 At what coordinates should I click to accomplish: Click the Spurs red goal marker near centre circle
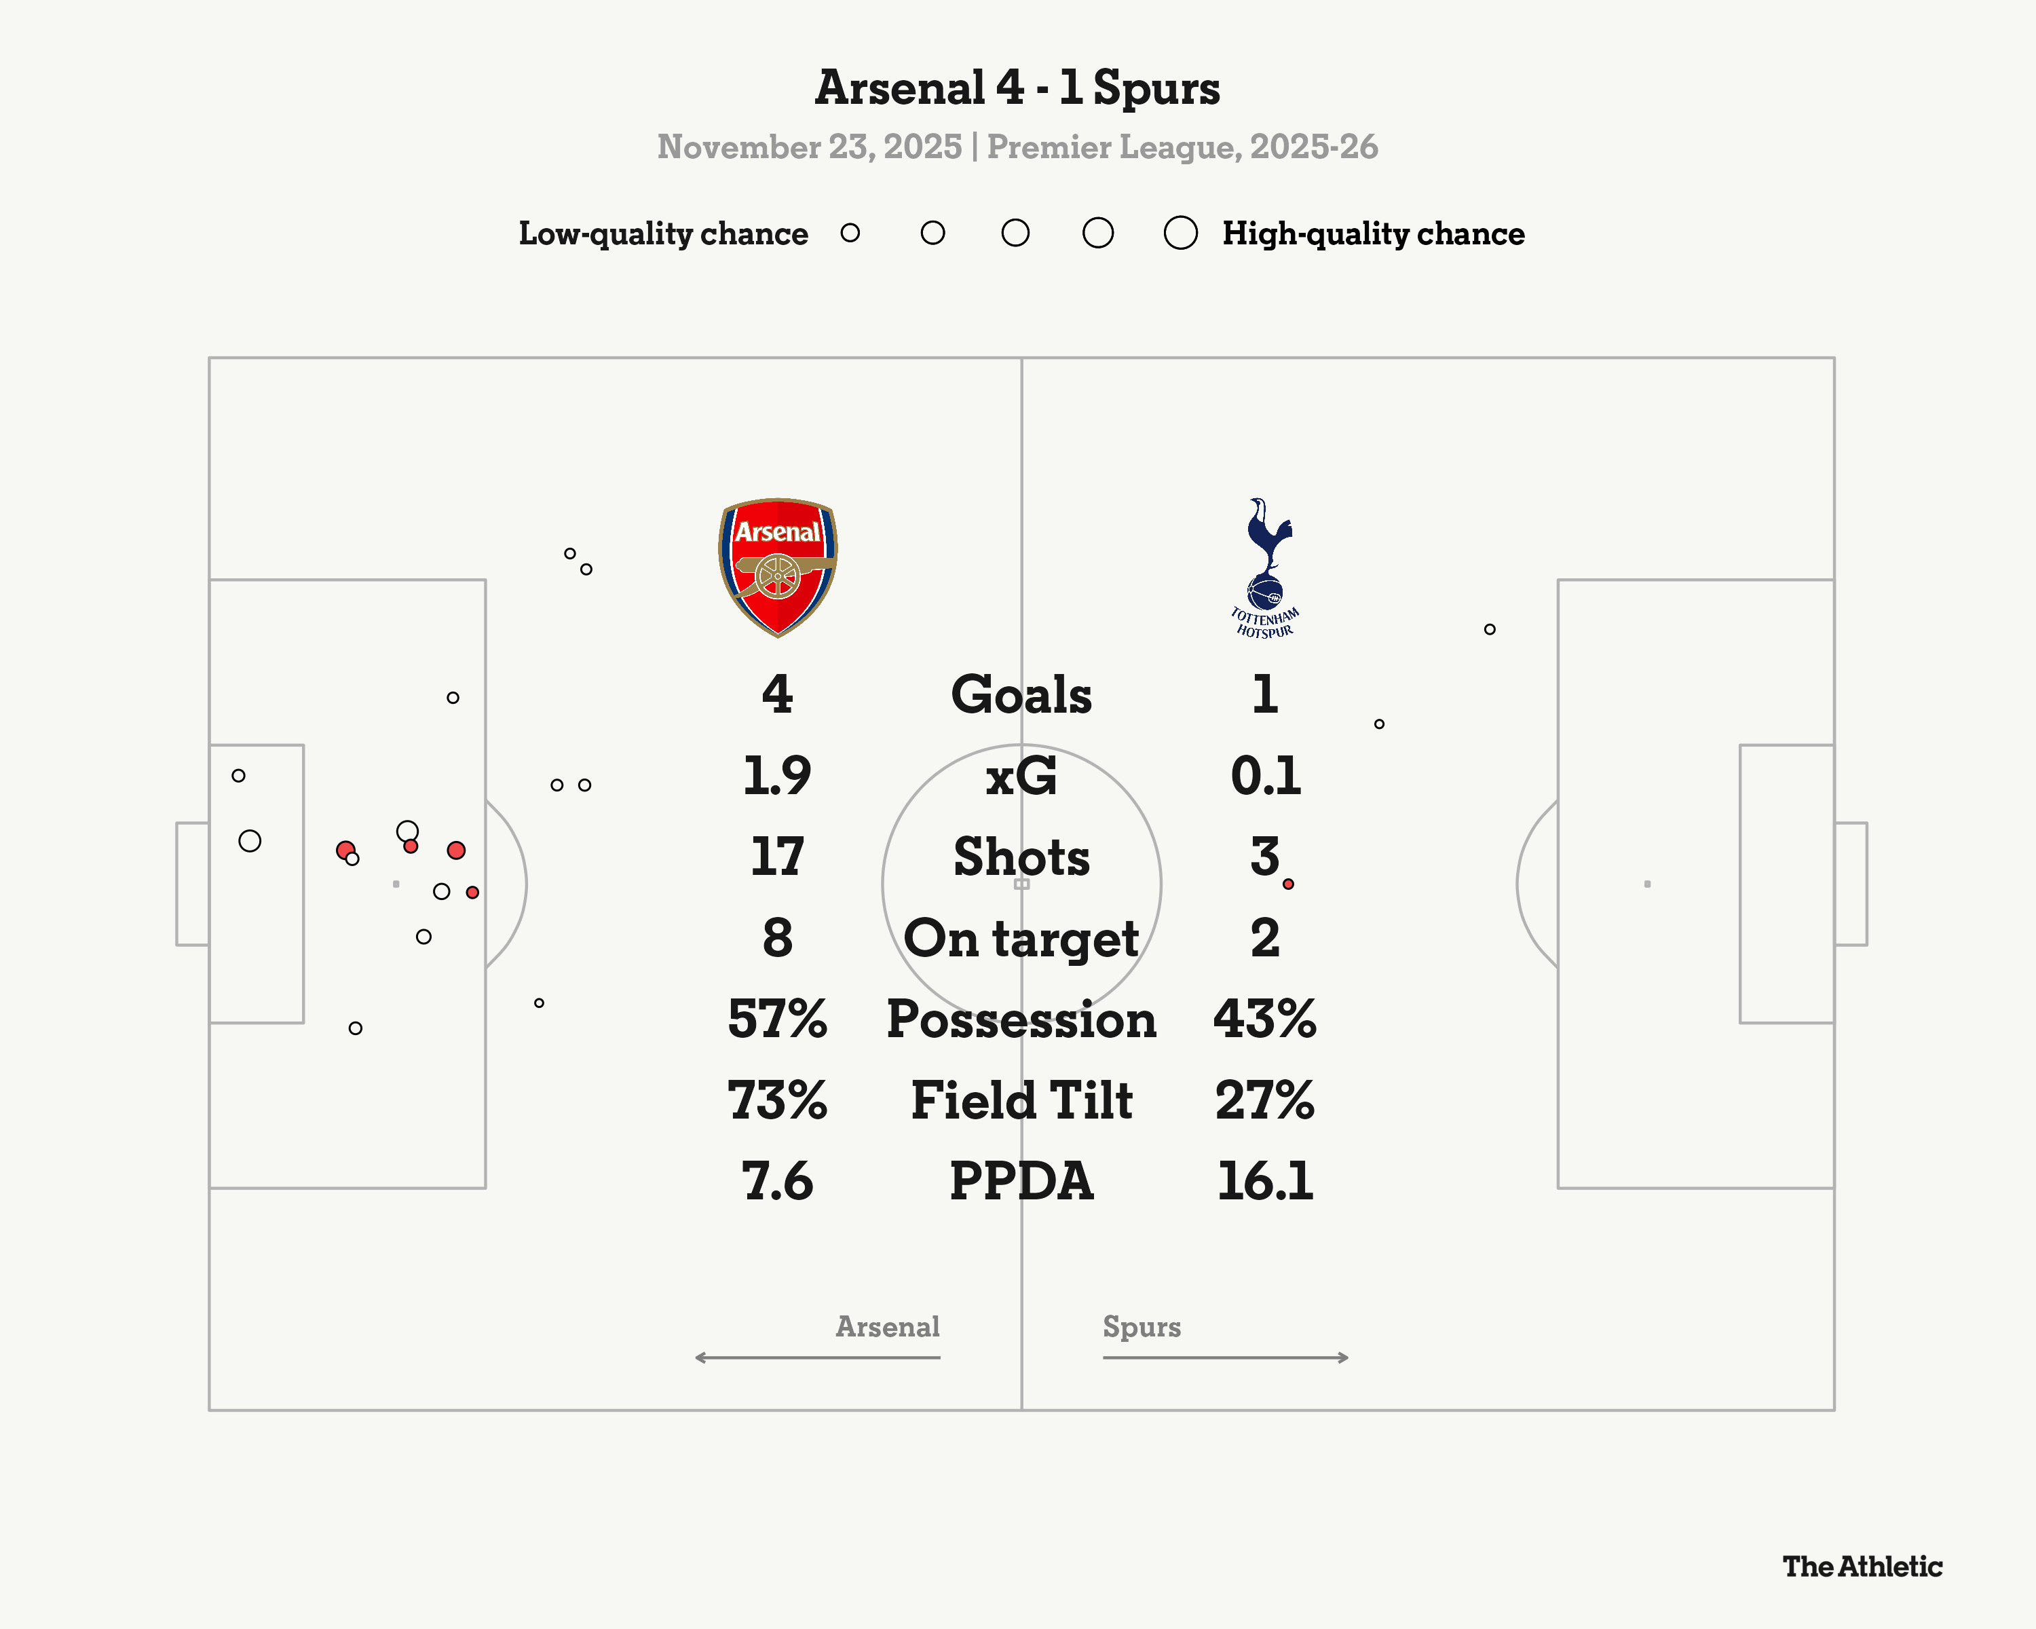coord(1288,884)
